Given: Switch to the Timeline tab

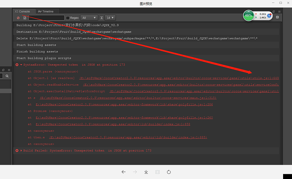Looking at the screenshot, I should tap(46, 11).
